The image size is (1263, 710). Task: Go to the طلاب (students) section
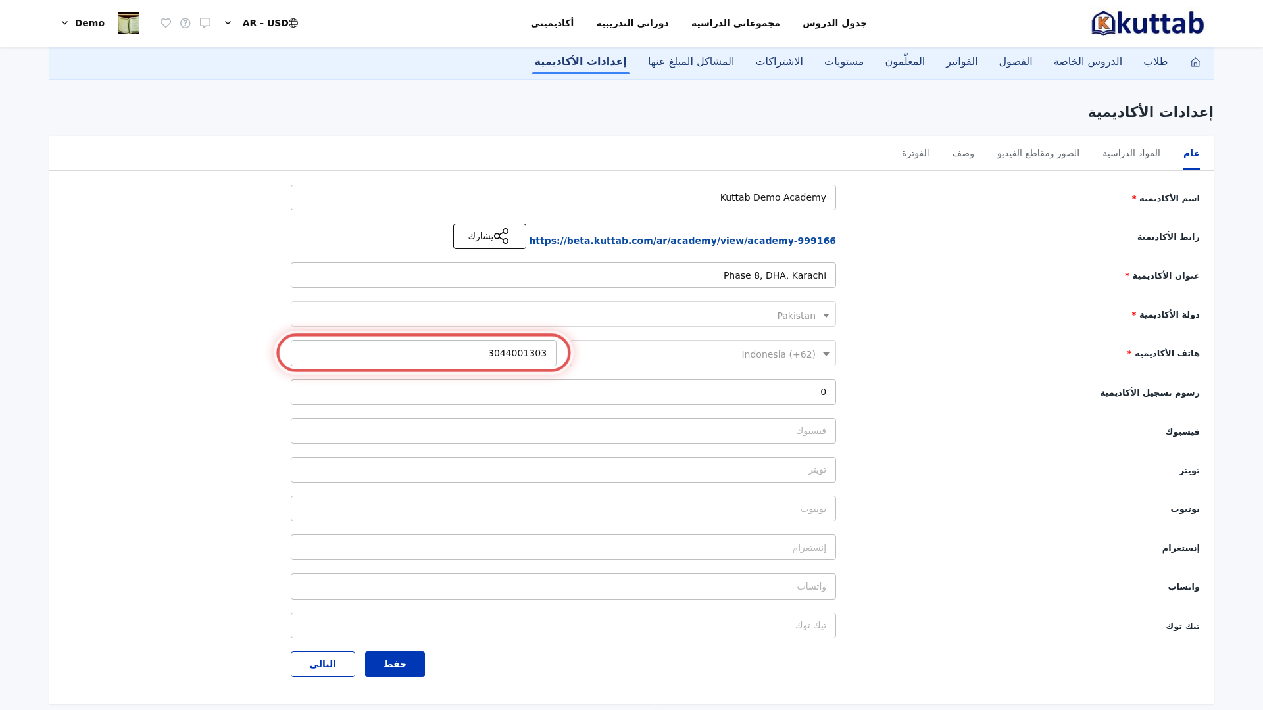[x=1155, y=62]
